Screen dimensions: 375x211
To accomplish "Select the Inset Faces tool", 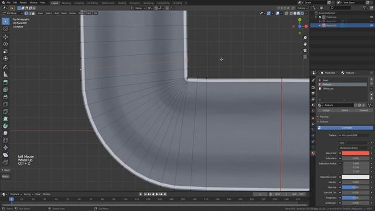I will click(x=5, y=90).
